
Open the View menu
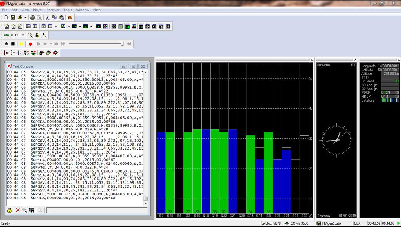pyautogui.click(x=25, y=10)
